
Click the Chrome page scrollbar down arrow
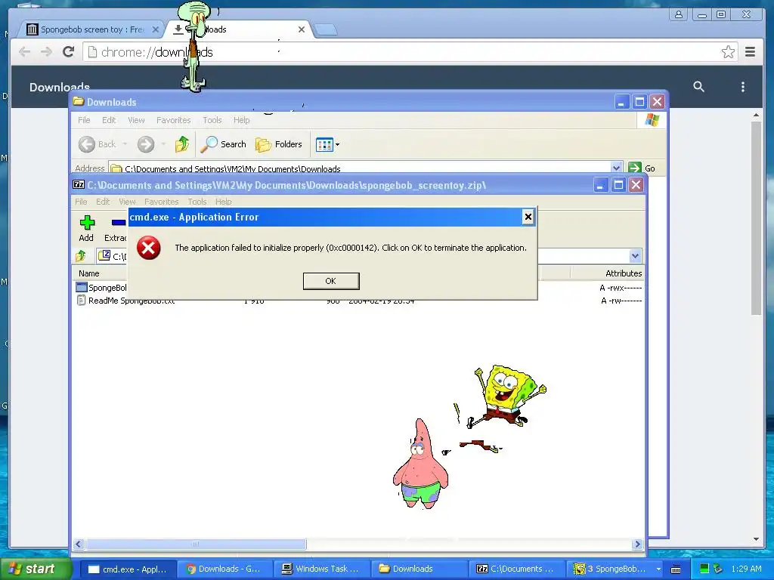756,539
